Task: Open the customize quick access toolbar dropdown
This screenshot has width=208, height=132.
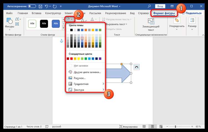Action: click(x=61, y=6)
